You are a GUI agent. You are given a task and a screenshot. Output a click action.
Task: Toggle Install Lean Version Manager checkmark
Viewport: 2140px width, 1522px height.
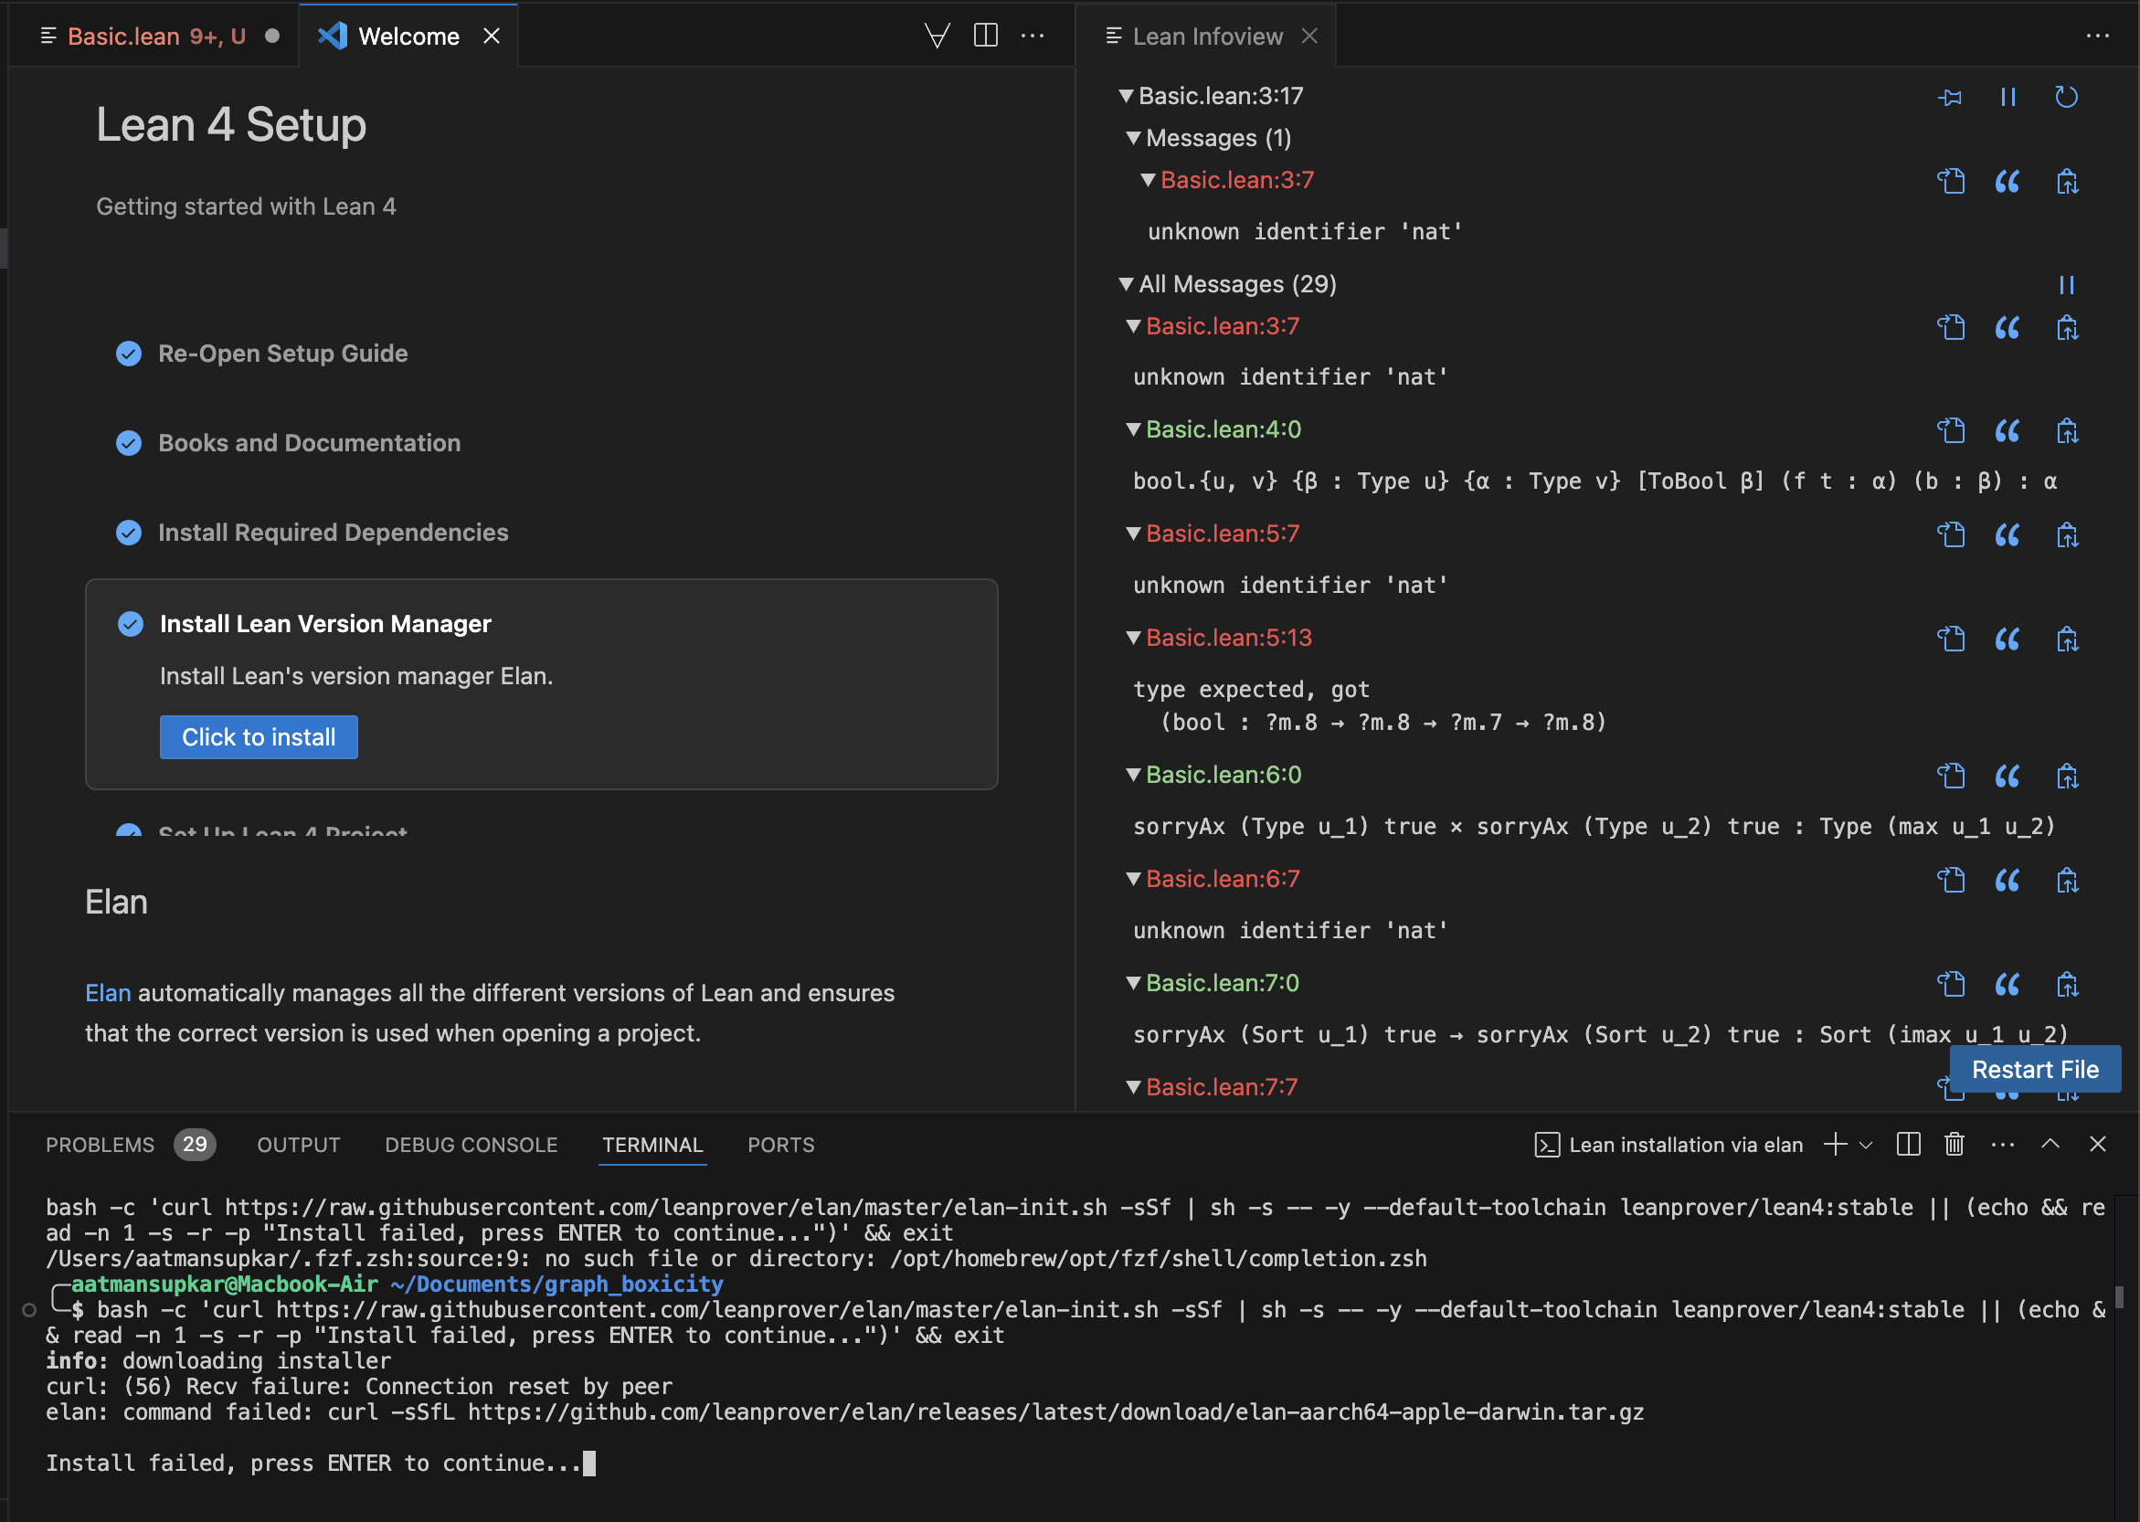pos(131,623)
